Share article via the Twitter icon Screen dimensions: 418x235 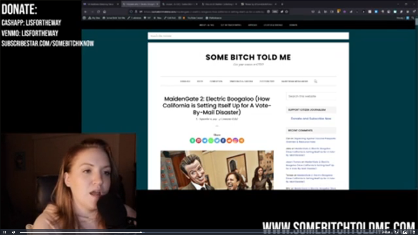tap(217, 141)
